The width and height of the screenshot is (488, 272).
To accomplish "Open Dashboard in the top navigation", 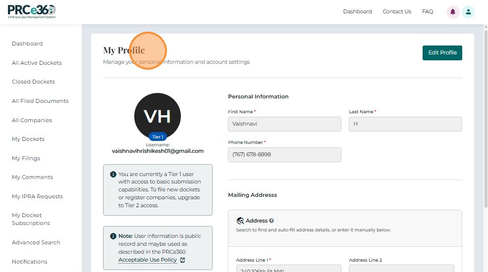I will point(357,11).
